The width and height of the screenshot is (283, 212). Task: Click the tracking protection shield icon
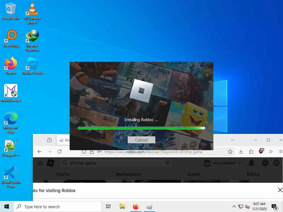point(84,152)
